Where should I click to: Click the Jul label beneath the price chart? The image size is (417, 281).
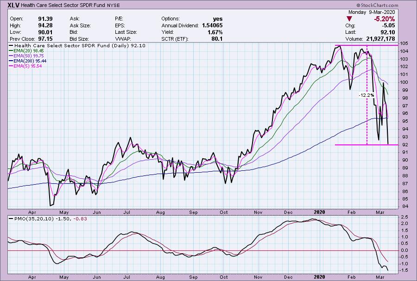click(127, 212)
